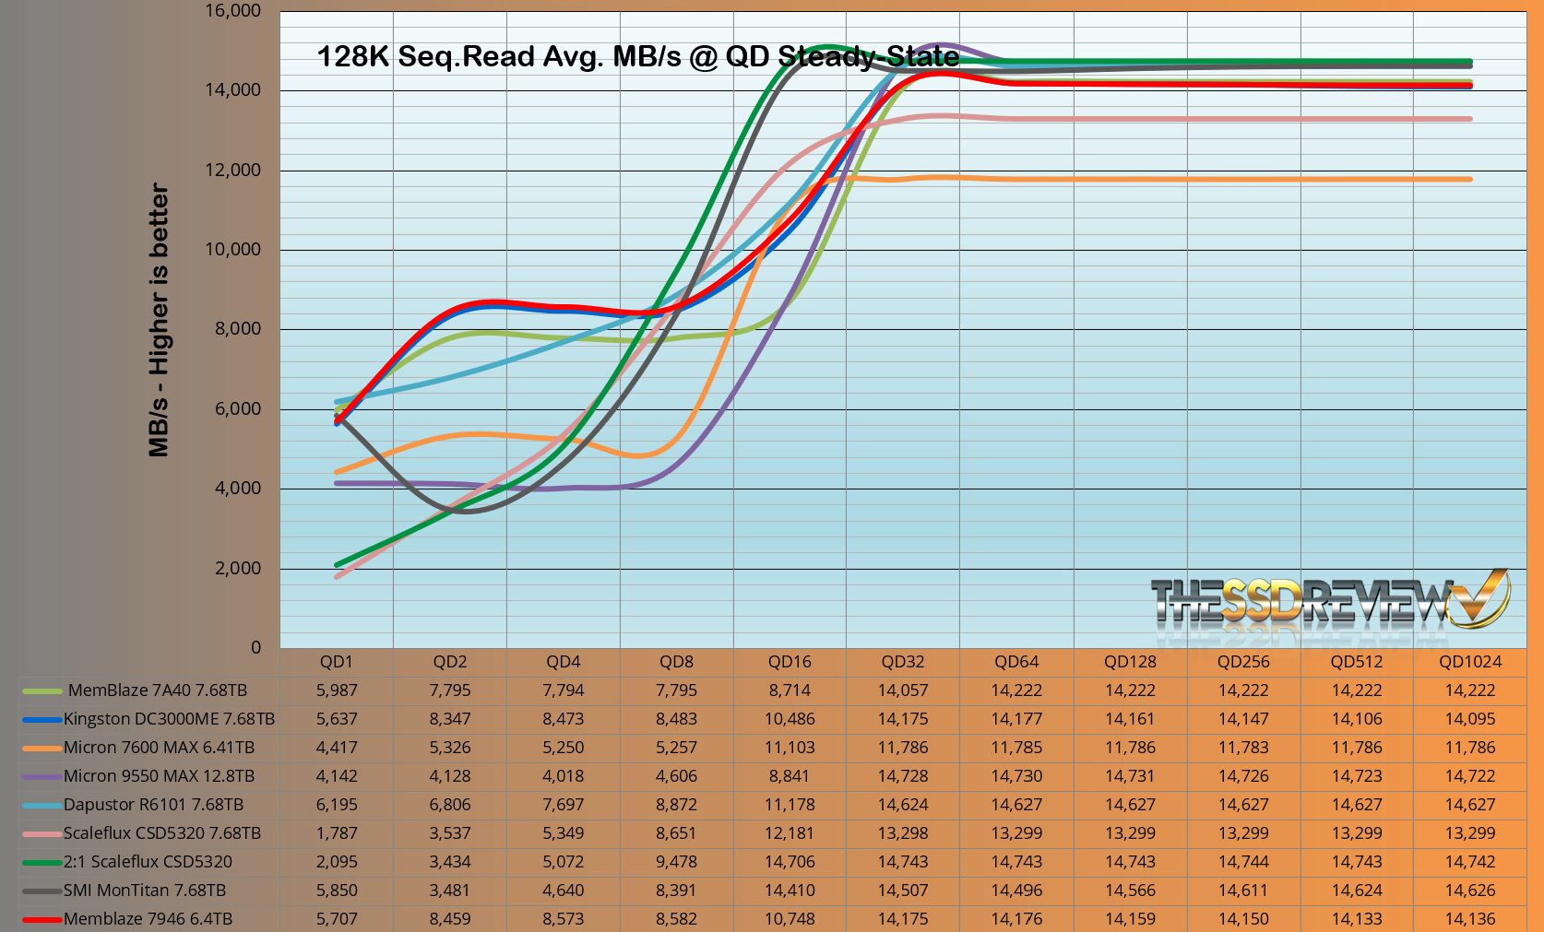Viewport: 1544px width, 932px height.
Task: Click the QD1 column header
Action: pos(337,662)
